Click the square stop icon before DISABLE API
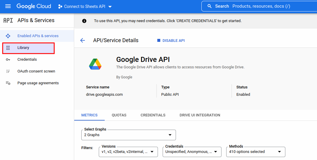This screenshot has width=317, height=160. [x=159, y=40]
